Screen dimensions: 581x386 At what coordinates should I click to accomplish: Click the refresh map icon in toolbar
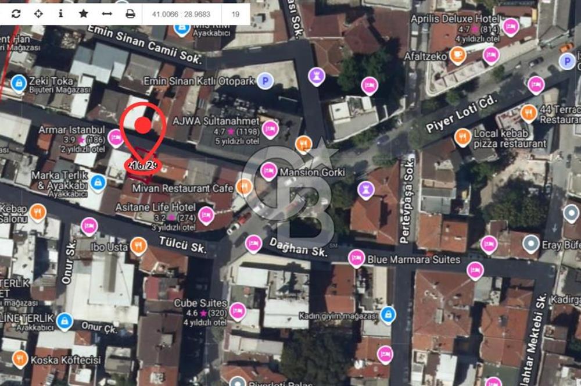pos(16,14)
